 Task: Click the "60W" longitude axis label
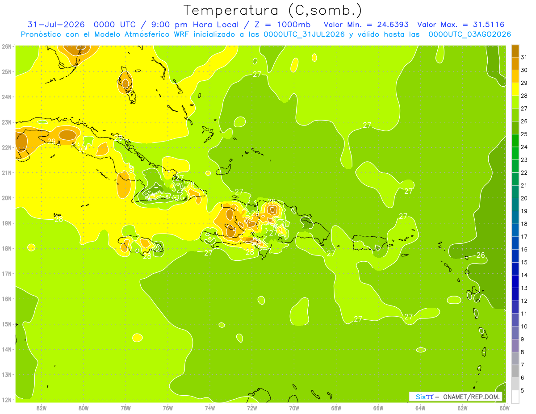505,408
